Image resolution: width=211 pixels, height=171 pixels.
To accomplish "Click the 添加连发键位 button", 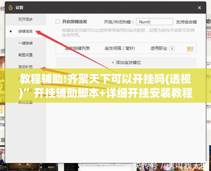I will pyautogui.click(x=126, y=63).
